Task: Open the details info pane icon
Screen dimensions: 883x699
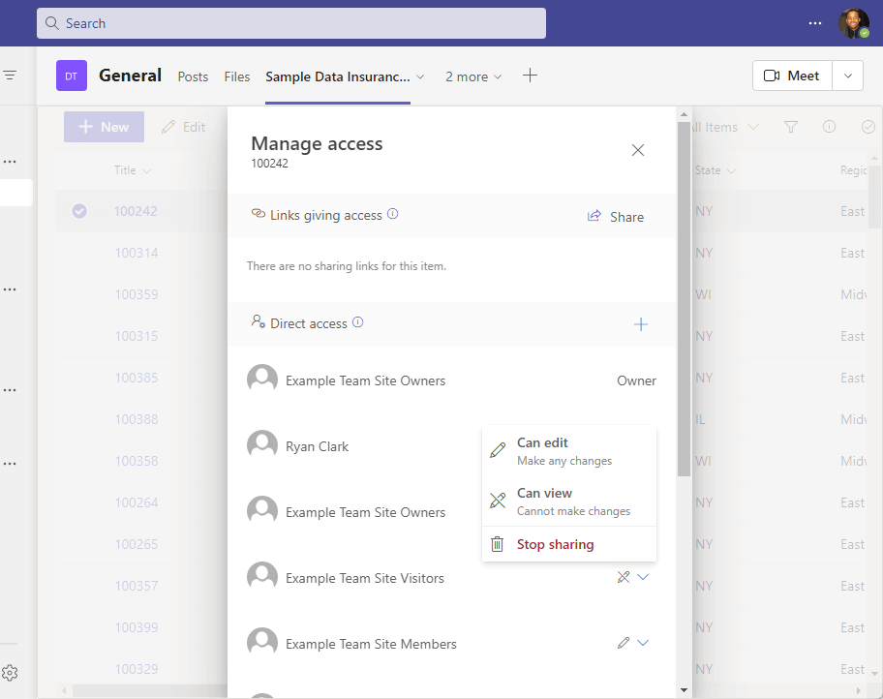Action: tap(829, 127)
